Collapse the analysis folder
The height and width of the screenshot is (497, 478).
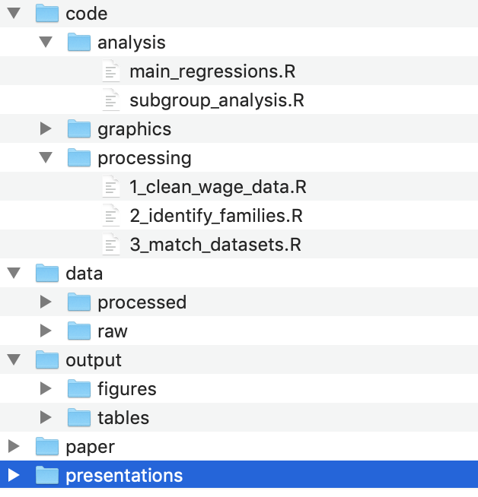pyautogui.click(x=46, y=43)
